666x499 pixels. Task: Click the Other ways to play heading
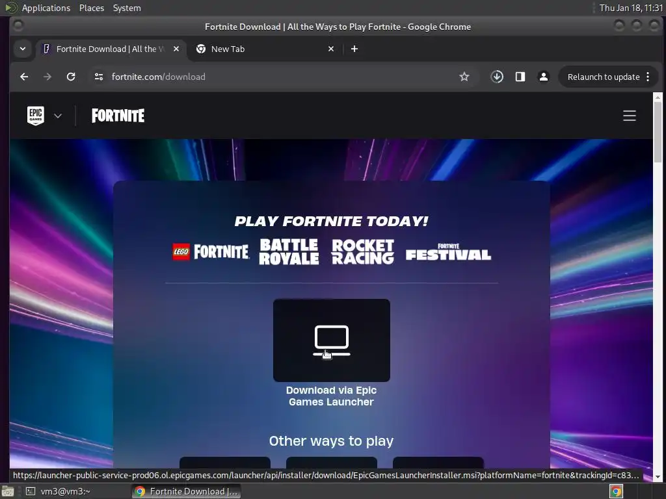(x=331, y=441)
